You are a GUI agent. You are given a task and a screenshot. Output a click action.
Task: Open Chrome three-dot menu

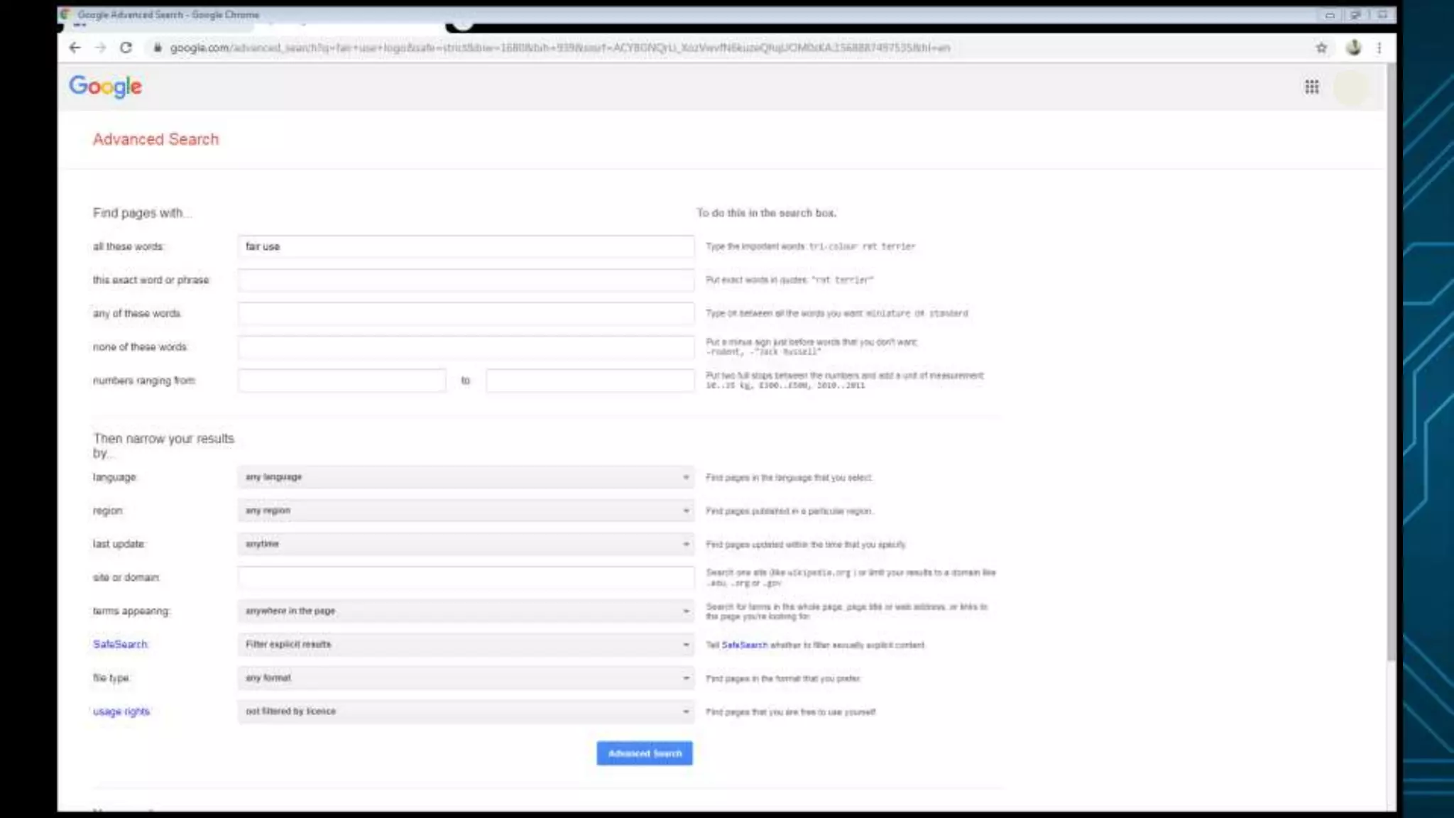[x=1379, y=48]
